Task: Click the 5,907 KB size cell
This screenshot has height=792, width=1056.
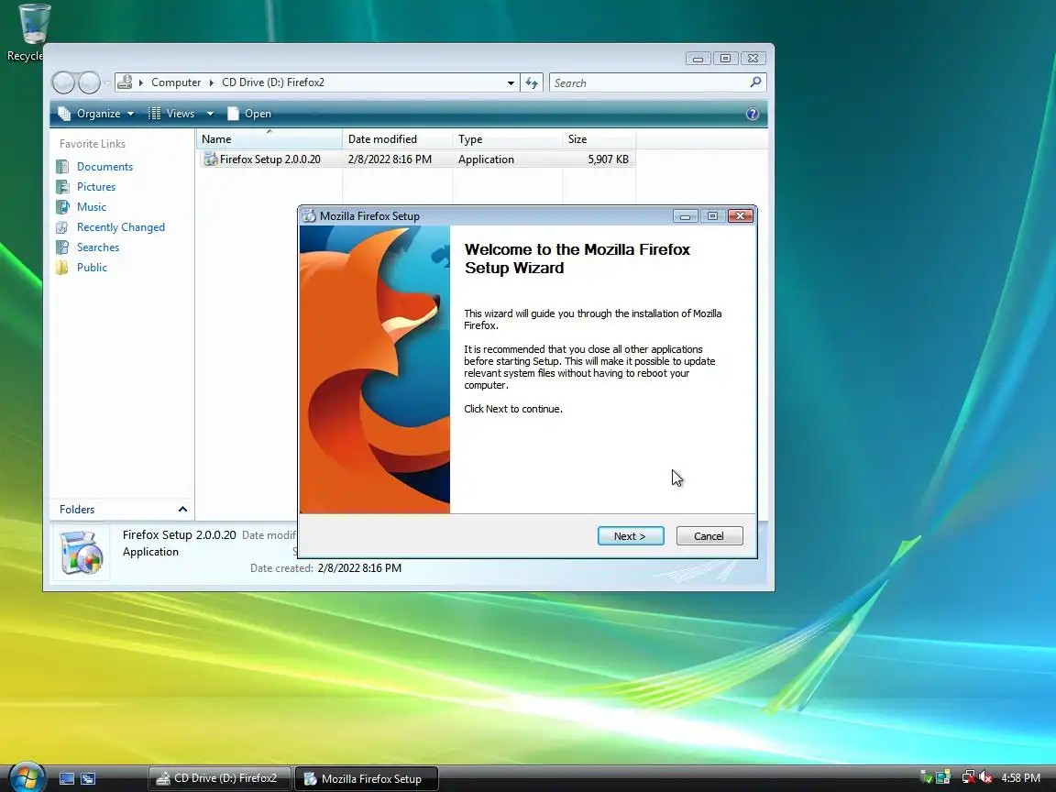Action: pyautogui.click(x=608, y=159)
